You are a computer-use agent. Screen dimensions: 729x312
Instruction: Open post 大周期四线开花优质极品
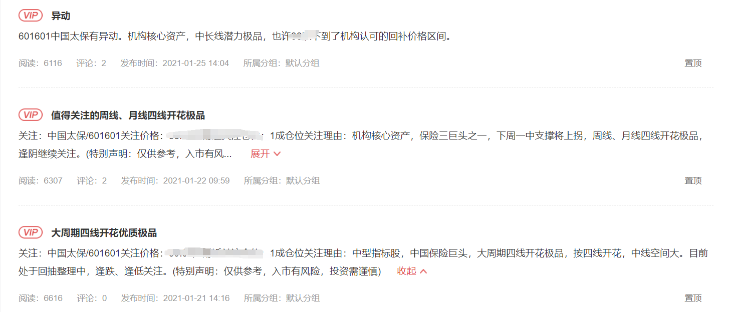click(104, 233)
